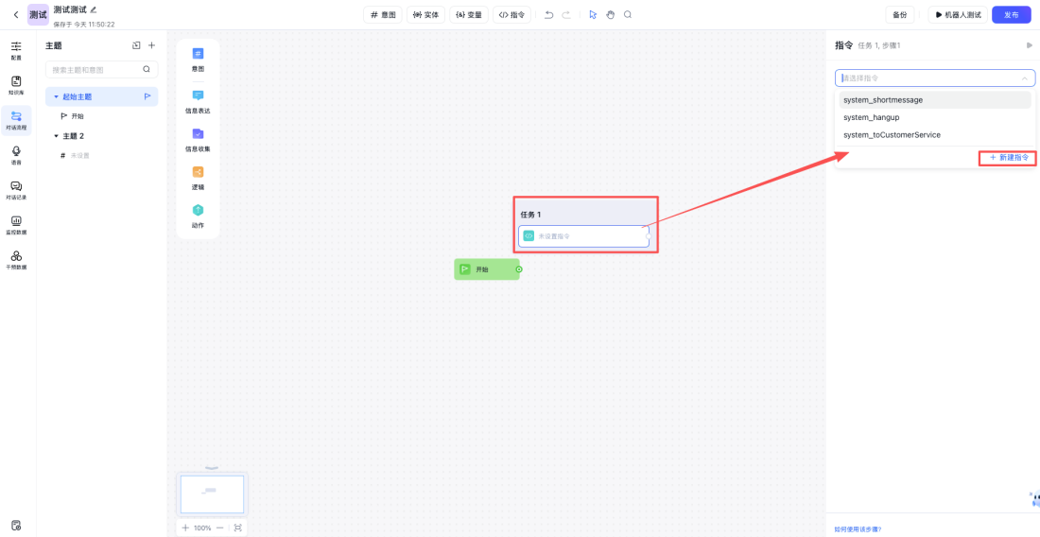Add a new topic with the plus icon
The width and height of the screenshot is (1040, 537).
(151, 45)
